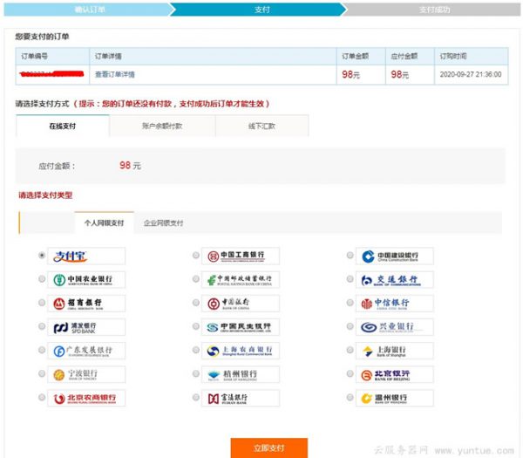Screen dimensions: 523x458
Task: Click the 立即支付 orange button
Action: pyautogui.click(x=268, y=448)
